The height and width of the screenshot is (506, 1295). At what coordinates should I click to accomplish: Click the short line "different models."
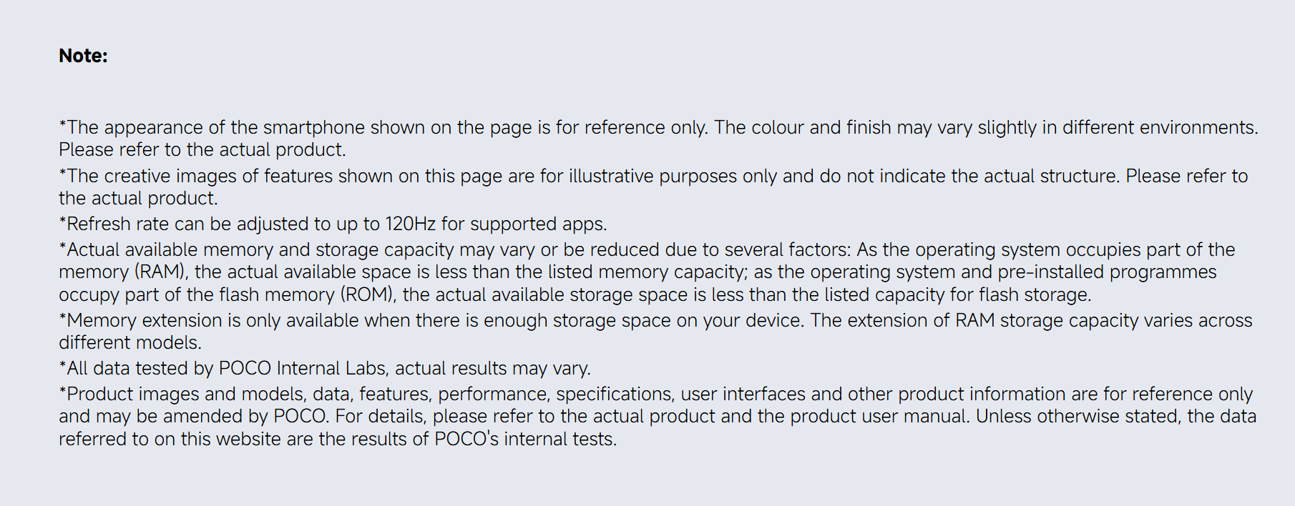tap(130, 342)
